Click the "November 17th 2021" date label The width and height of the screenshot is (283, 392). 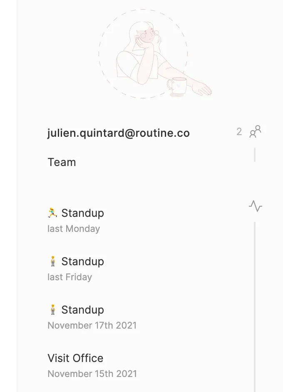tap(92, 325)
